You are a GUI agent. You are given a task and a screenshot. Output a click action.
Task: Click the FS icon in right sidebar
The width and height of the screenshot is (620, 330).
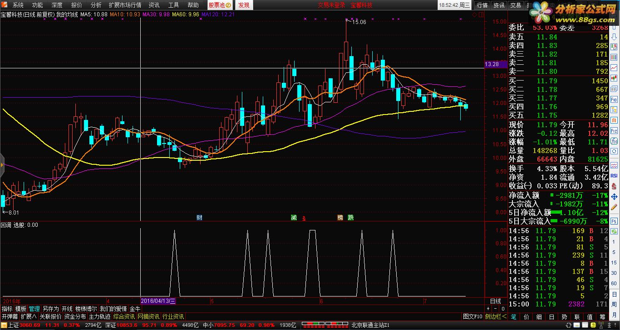614,220
